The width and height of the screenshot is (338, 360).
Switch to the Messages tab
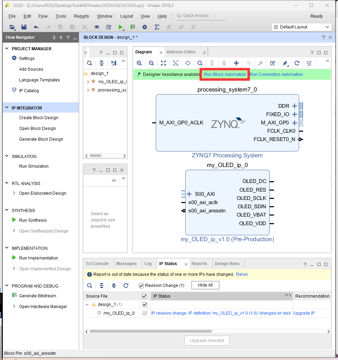pyautogui.click(x=126, y=264)
